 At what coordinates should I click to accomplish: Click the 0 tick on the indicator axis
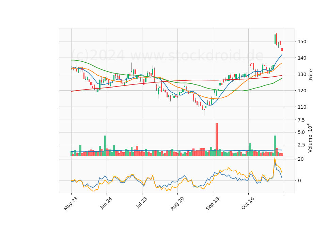299,181
